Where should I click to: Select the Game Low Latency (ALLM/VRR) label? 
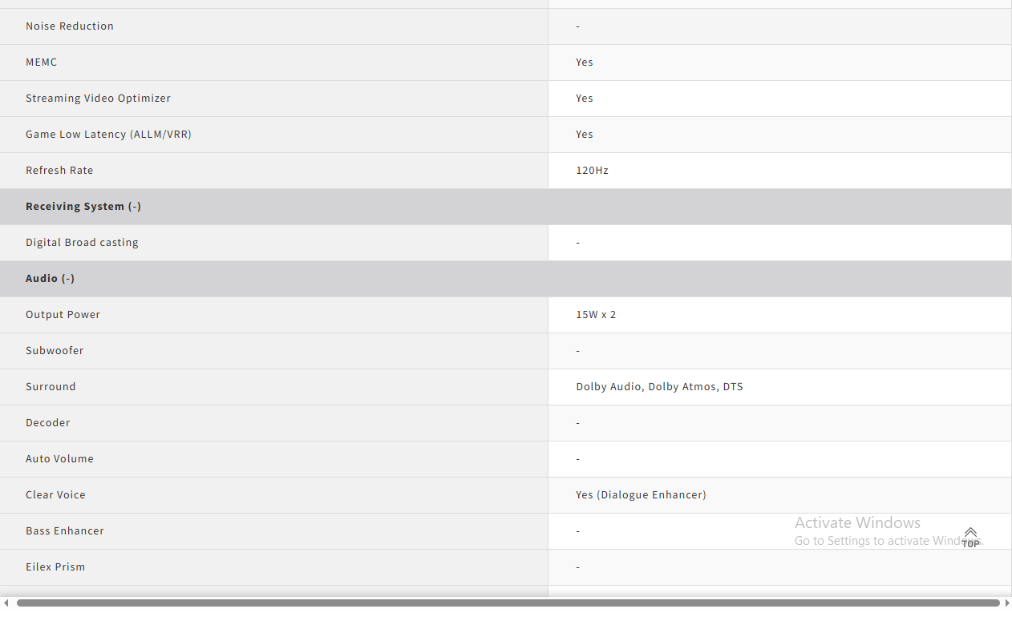pos(108,135)
